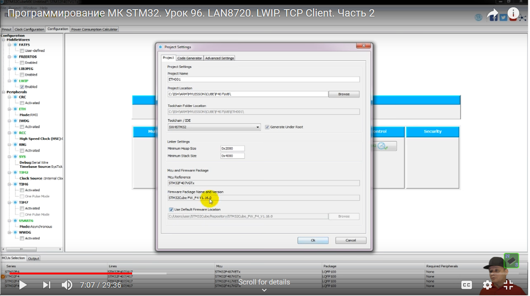Screen dimensions: 530x296
Task: Share video via arrow icon
Action: [x=492, y=14]
